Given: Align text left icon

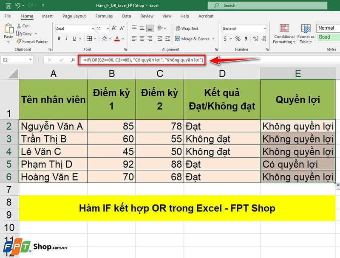Looking at the screenshot, I should 134,39.
